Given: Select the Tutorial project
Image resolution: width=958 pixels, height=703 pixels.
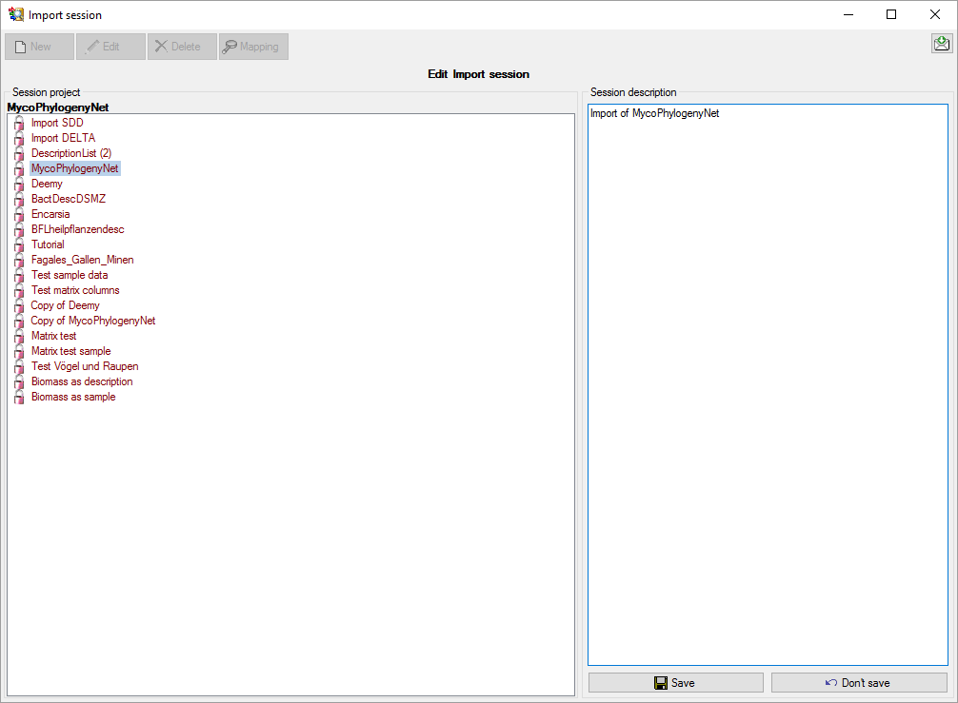Looking at the screenshot, I should [48, 244].
